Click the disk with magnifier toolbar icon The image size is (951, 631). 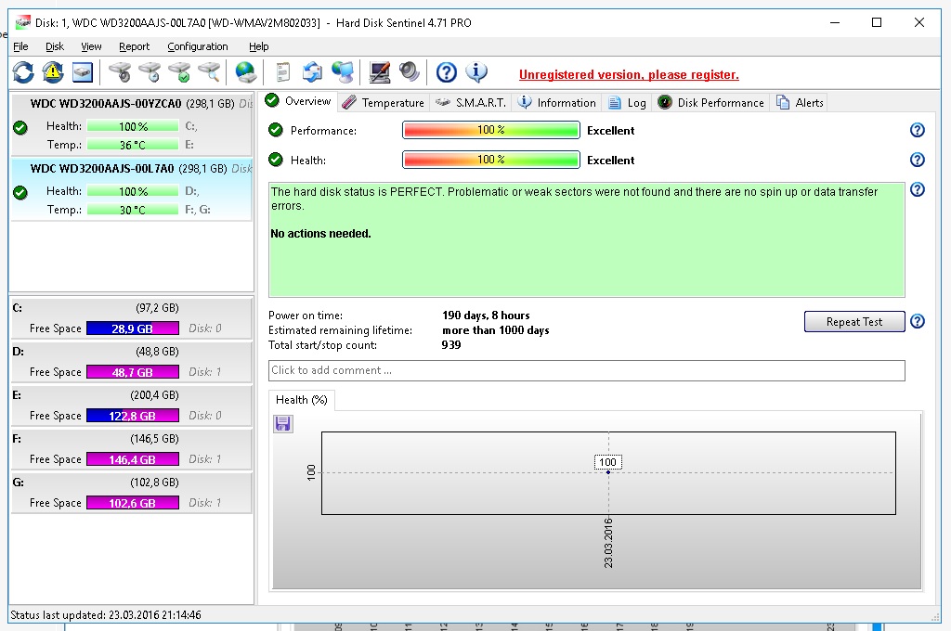pyautogui.click(x=209, y=72)
